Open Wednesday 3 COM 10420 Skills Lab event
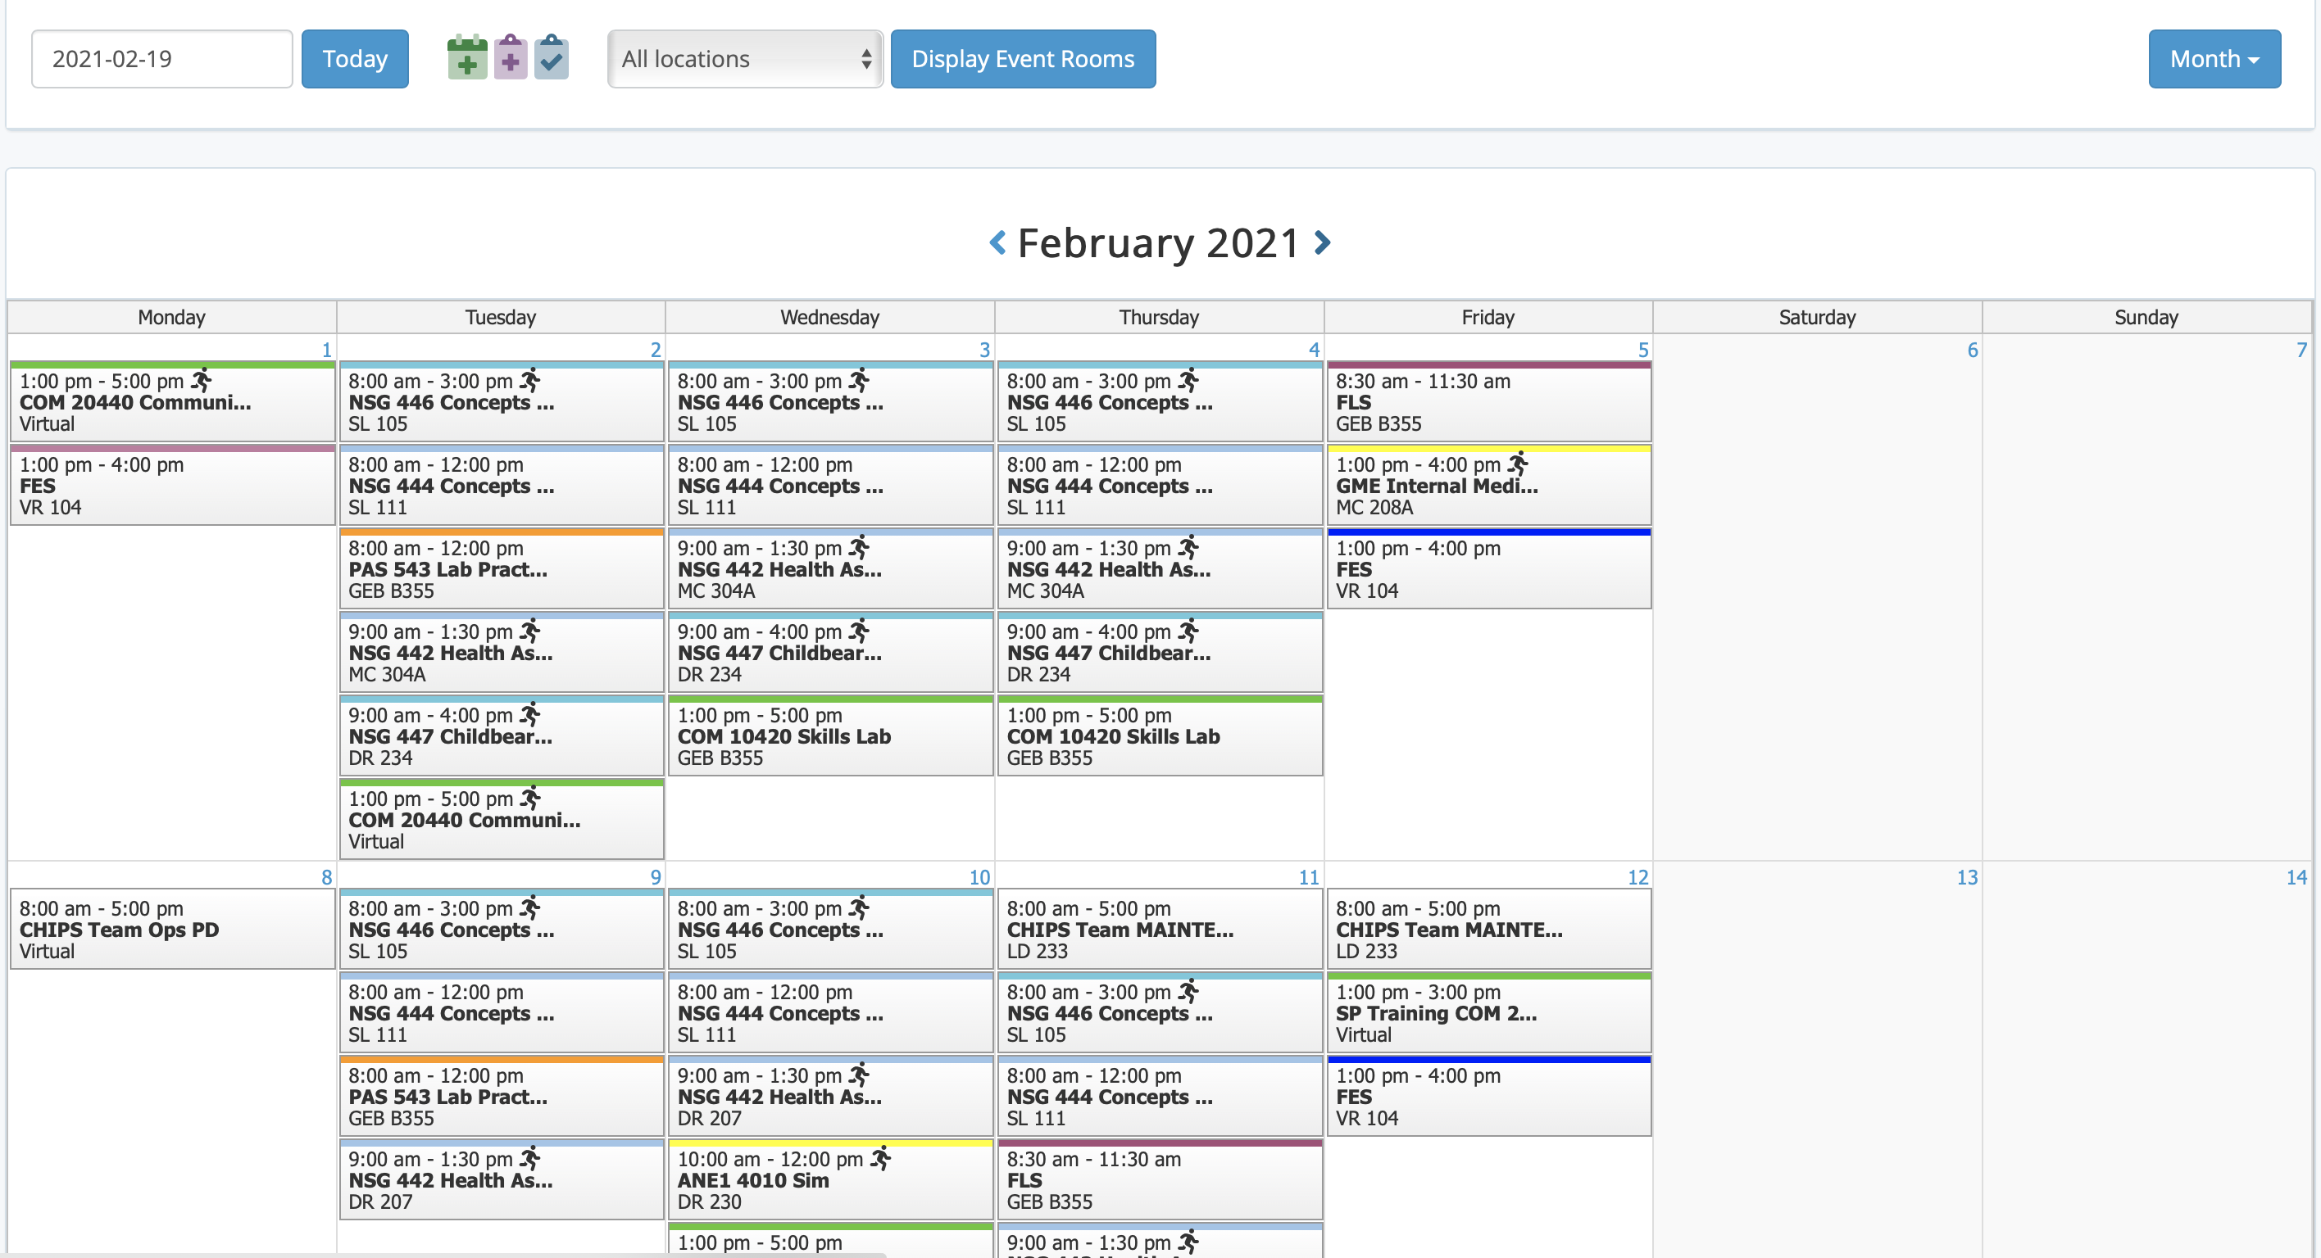Viewport: 2321px width, 1258px height. tap(831, 735)
